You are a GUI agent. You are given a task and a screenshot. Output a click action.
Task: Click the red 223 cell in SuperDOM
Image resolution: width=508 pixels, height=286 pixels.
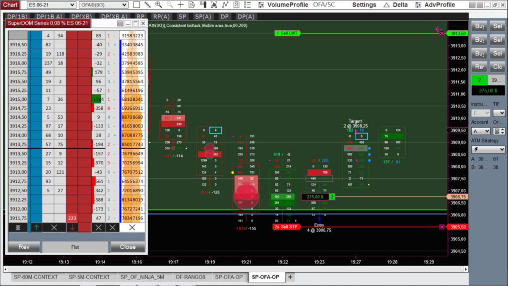pos(72,218)
